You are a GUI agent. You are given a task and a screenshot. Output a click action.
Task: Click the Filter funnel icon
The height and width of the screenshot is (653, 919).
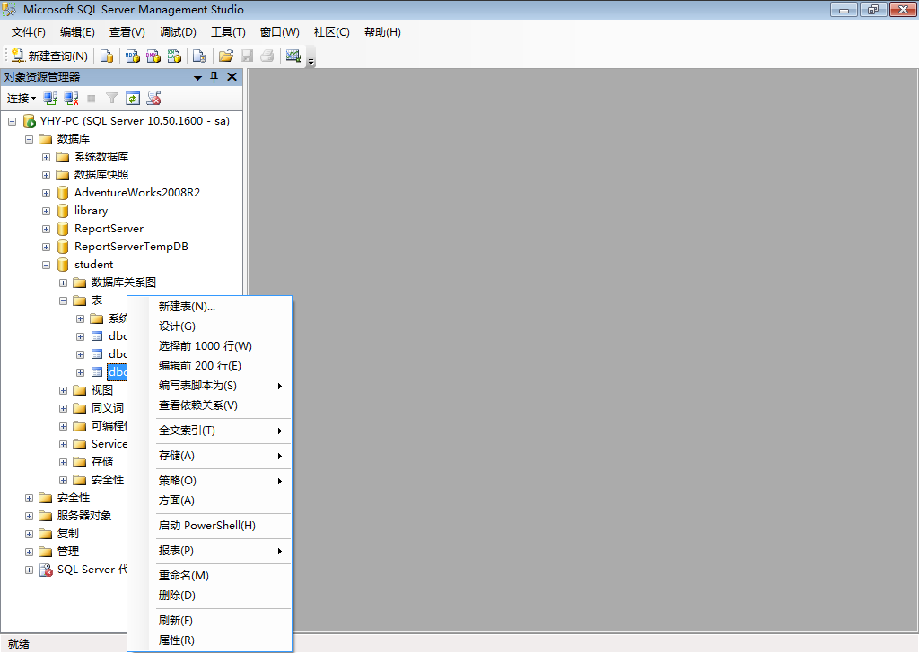pyautogui.click(x=112, y=99)
